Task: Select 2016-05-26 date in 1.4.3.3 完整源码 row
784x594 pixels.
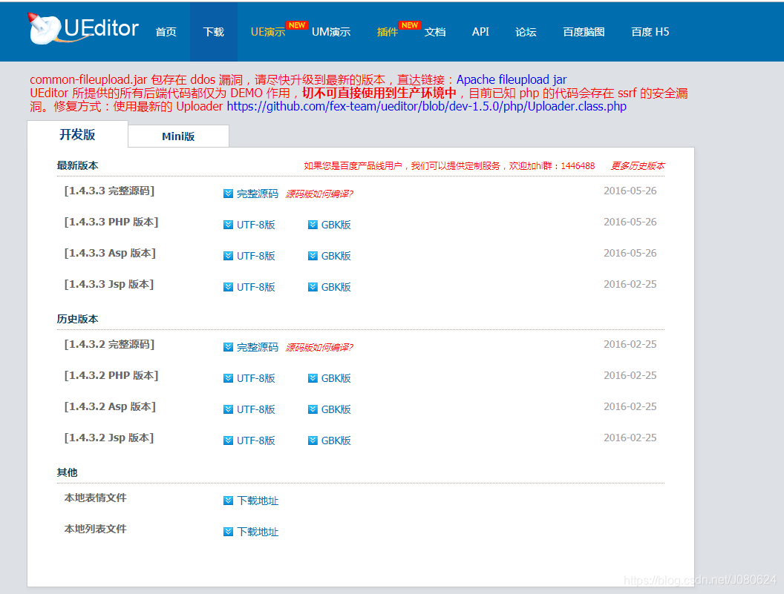Action: tap(630, 191)
